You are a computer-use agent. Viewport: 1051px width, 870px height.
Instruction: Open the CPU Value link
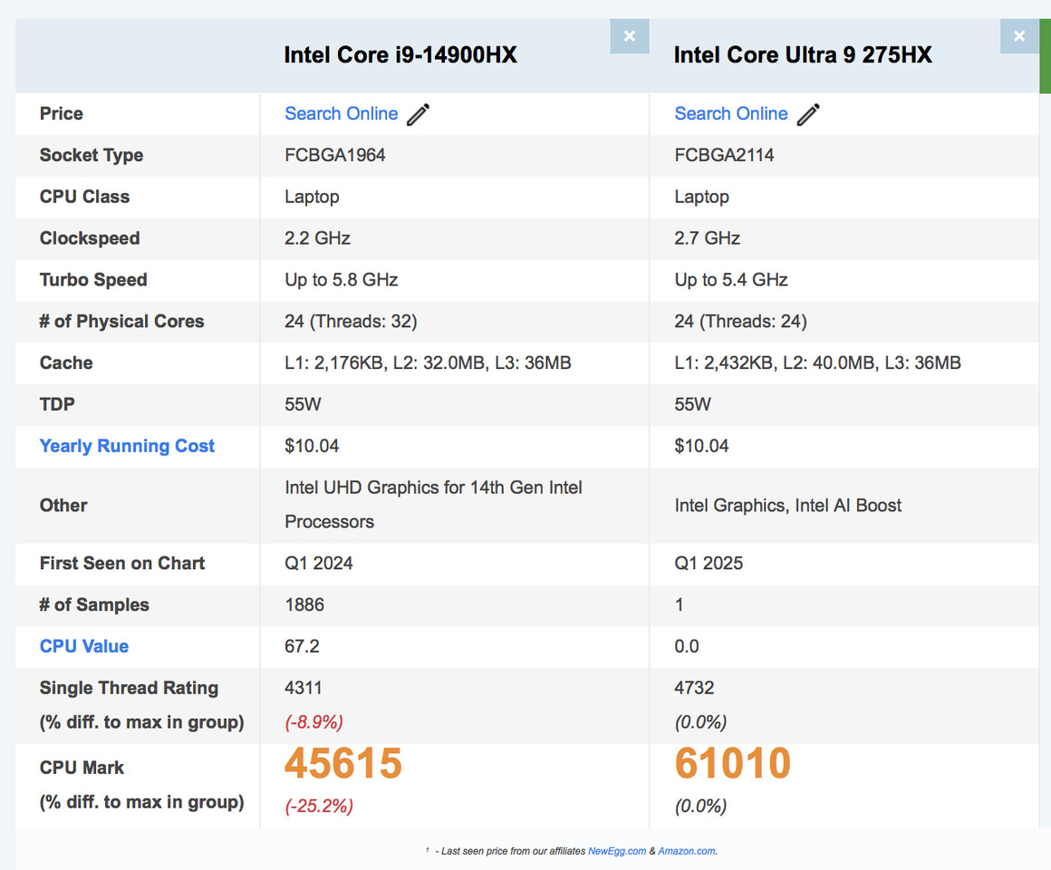(x=84, y=646)
